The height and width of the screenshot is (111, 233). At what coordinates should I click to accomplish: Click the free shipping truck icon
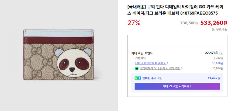click(213, 30)
